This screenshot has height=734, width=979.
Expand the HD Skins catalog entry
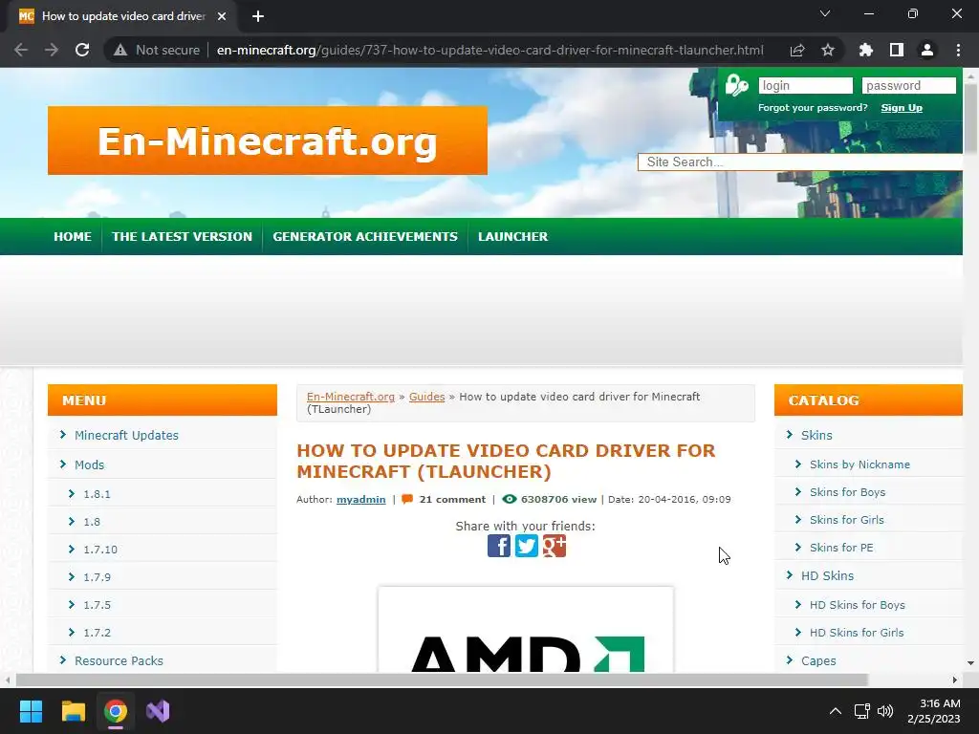(x=827, y=575)
